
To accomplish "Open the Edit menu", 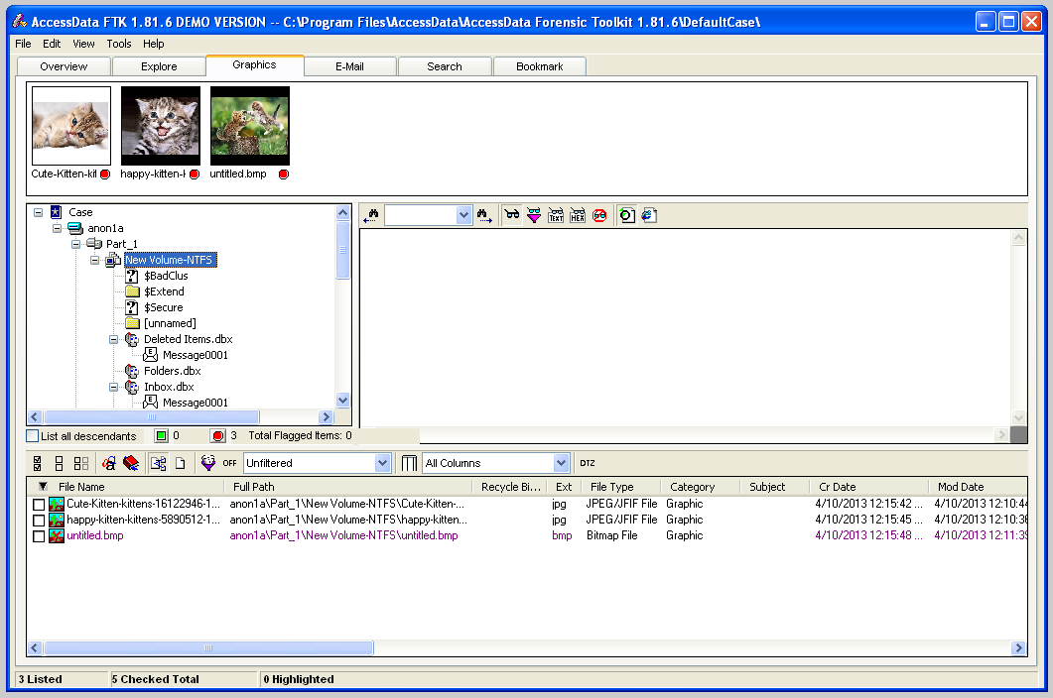I will click(x=52, y=44).
